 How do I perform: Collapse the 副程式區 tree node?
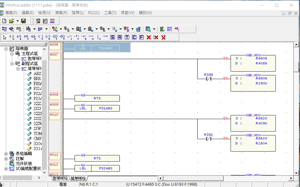tap(12, 64)
